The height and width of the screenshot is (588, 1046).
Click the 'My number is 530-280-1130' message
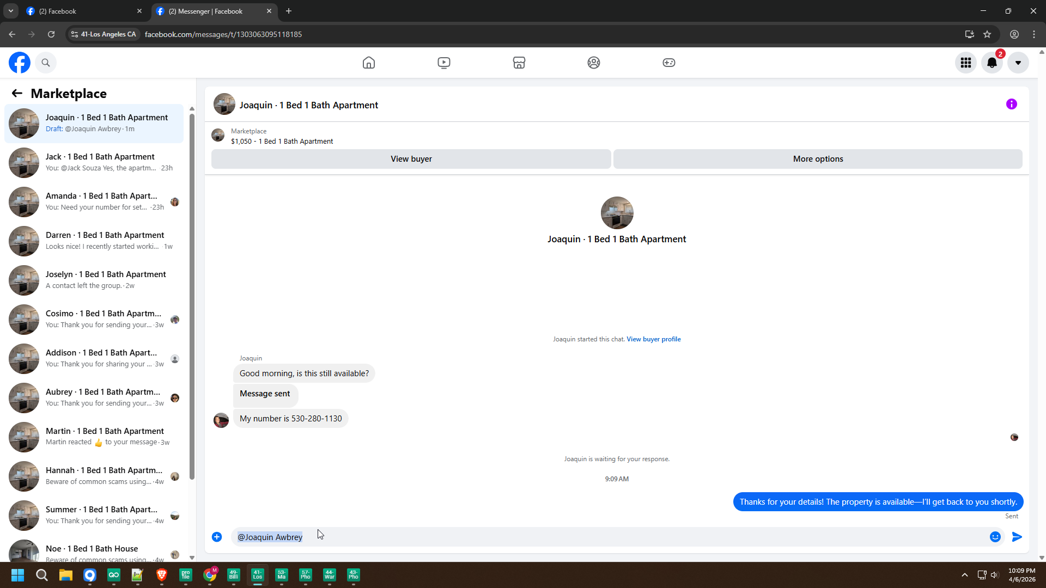(291, 419)
